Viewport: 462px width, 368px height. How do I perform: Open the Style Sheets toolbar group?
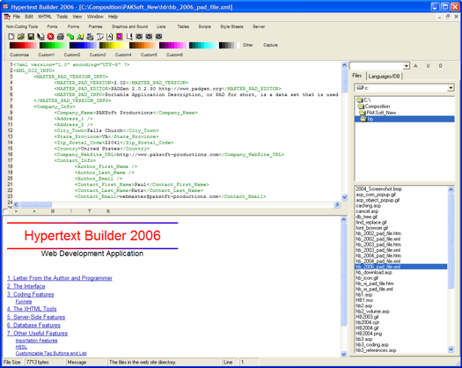(232, 26)
